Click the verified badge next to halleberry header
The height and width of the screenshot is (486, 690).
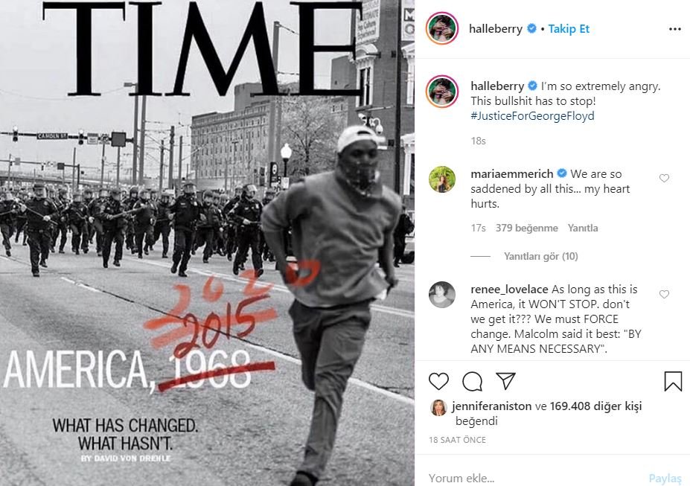click(x=531, y=28)
